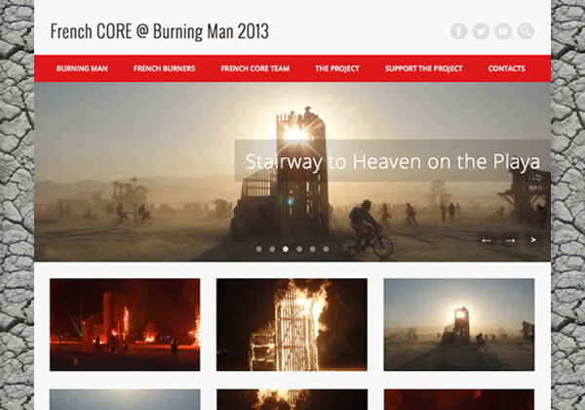585x410 pixels.
Task: Select the first slider pagination dot
Action: click(259, 249)
